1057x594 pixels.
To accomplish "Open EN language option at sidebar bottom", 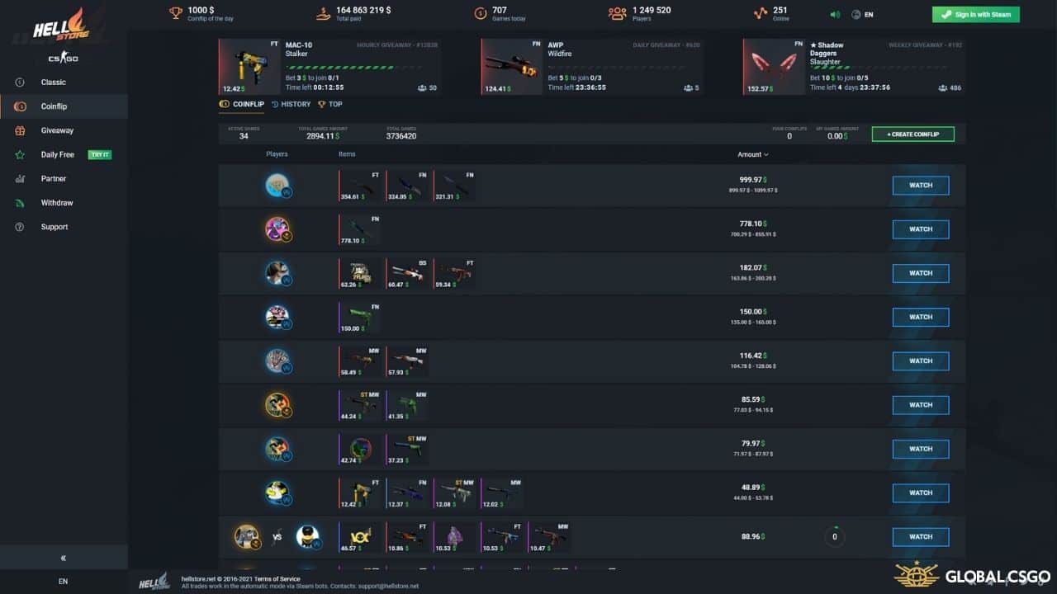I will [64, 582].
